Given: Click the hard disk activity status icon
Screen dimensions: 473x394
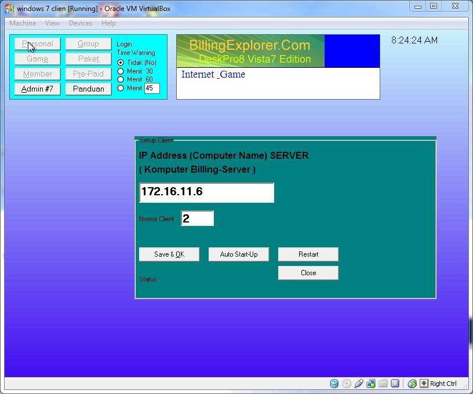Looking at the screenshot, I should [334, 384].
